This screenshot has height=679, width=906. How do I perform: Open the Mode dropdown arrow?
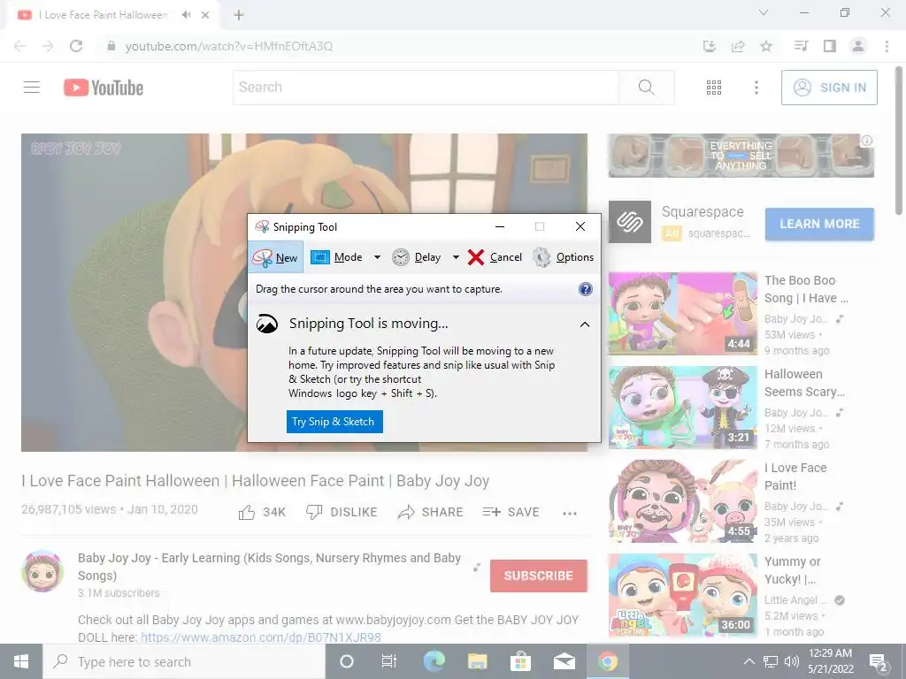pyautogui.click(x=377, y=257)
